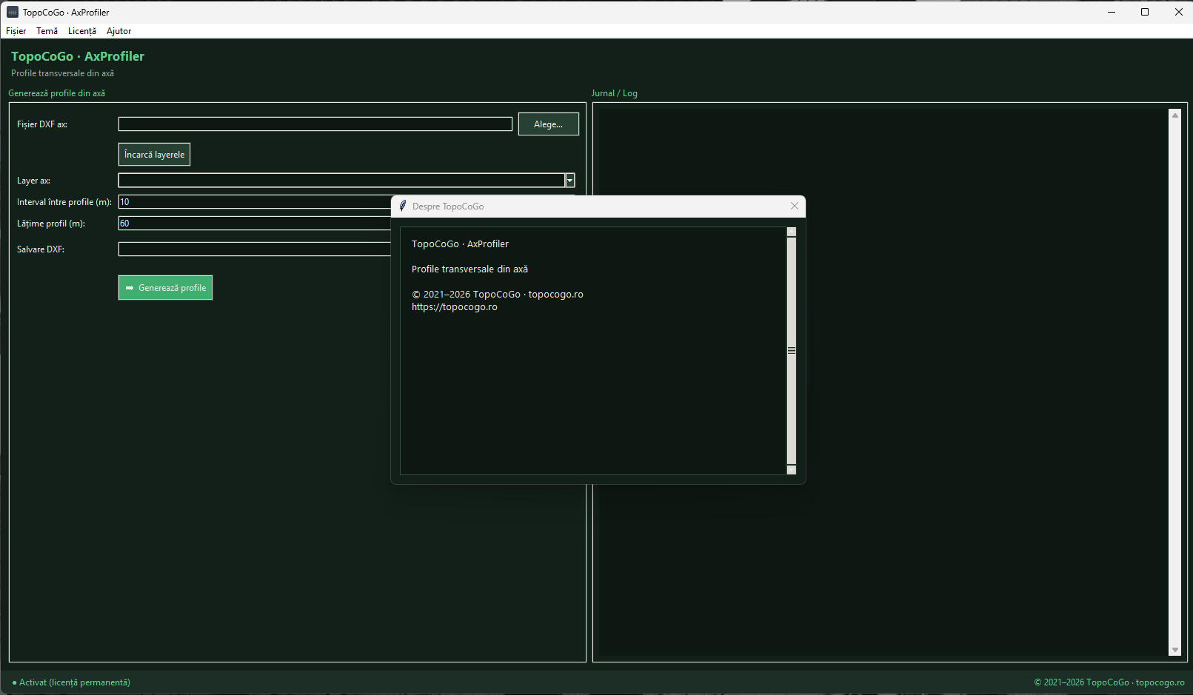The height and width of the screenshot is (695, 1193).
Task: Open the Ajutor menu
Action: tap(118, 31)
